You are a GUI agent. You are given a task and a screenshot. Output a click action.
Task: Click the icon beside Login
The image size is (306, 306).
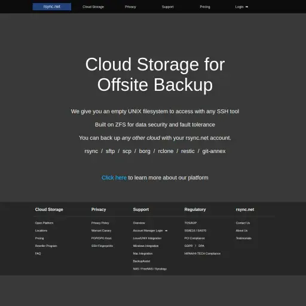[247, 7]
